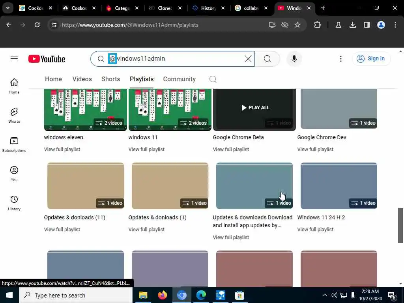
Task: Launch Firefox from the taskbar
Action: pyautogui.click(x=162, y=295)
